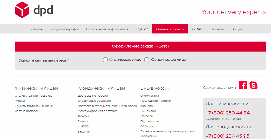Click the Оформление заказа – (Бета) header
Screen dimensions: 271x139
[140, 46]
